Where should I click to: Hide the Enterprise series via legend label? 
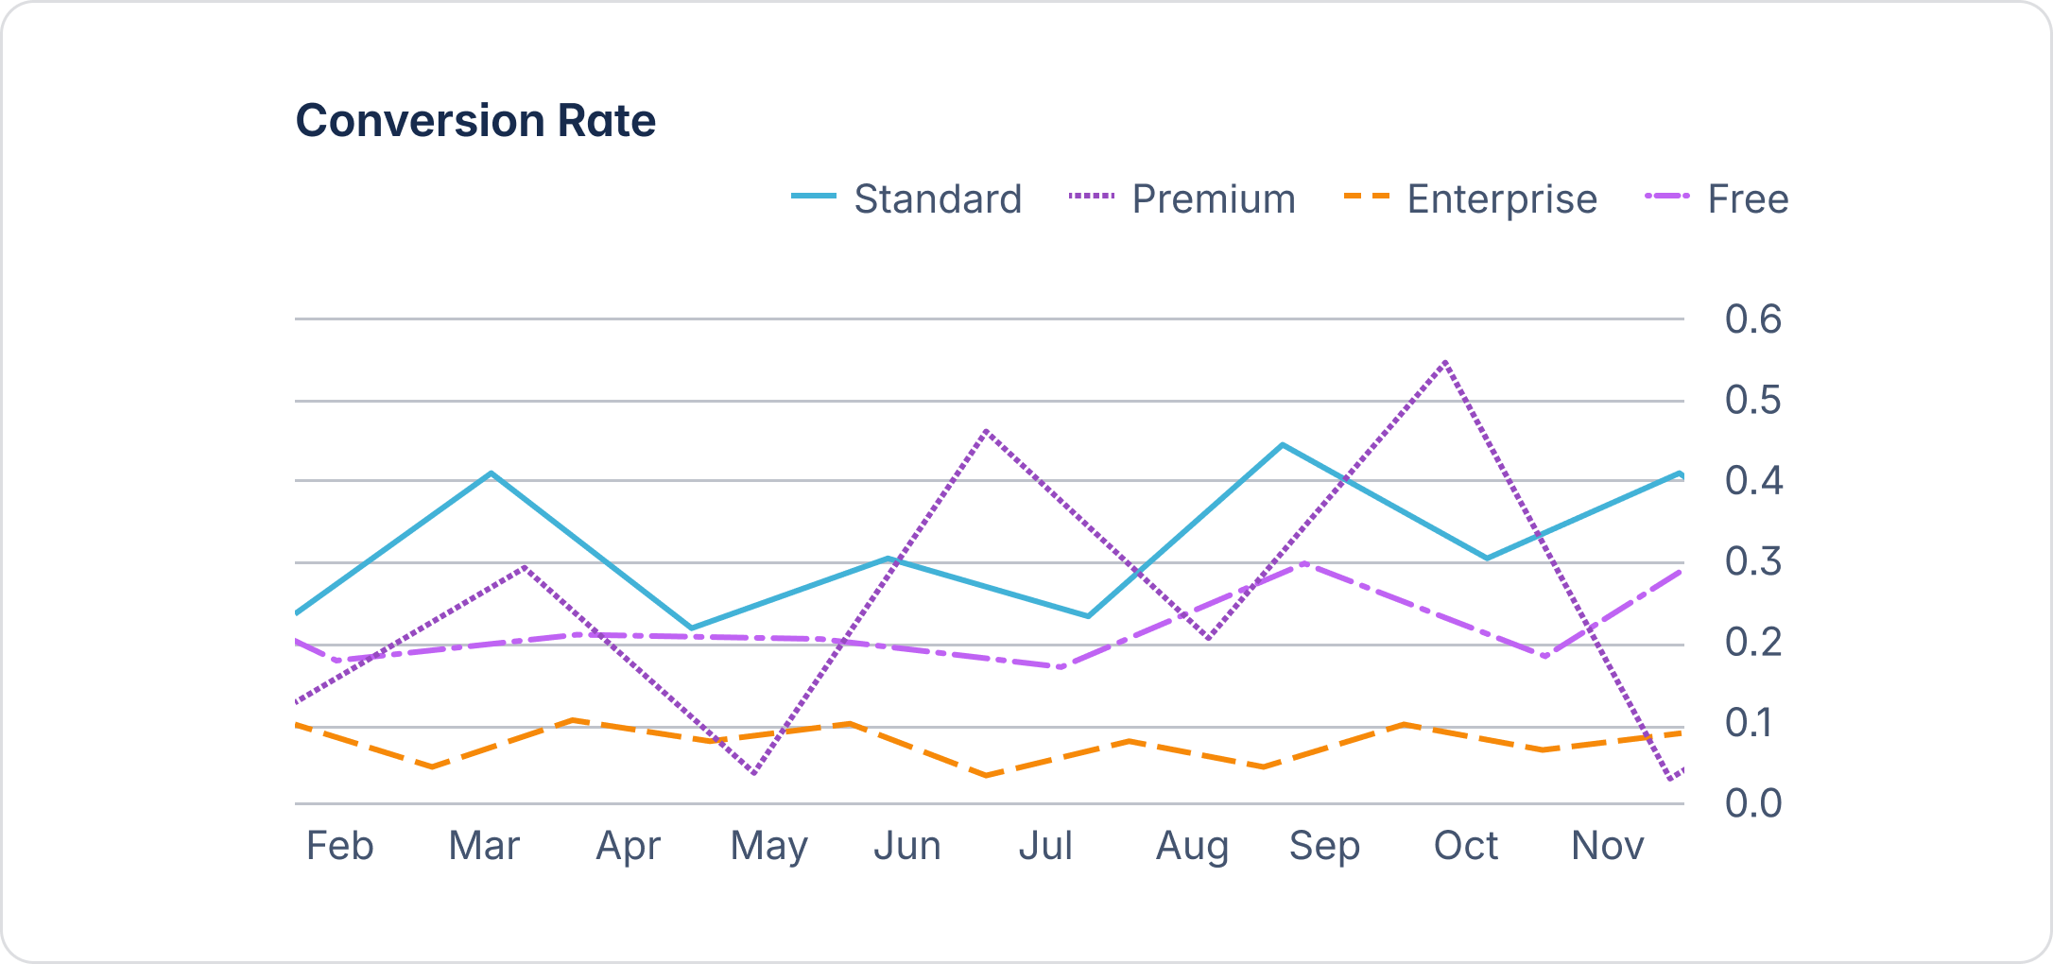tap(1502, 199)
